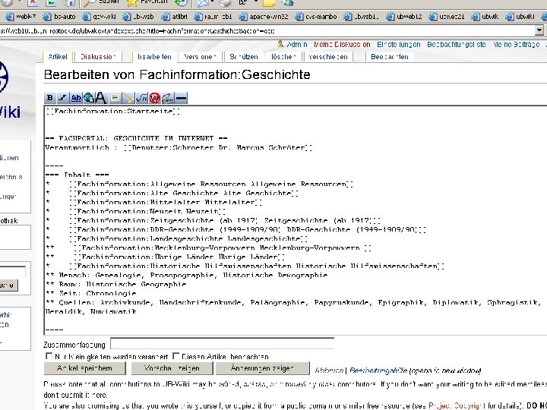Switch to the Diskussion tab
Screen dimensions: 547x410
[98, 57]
